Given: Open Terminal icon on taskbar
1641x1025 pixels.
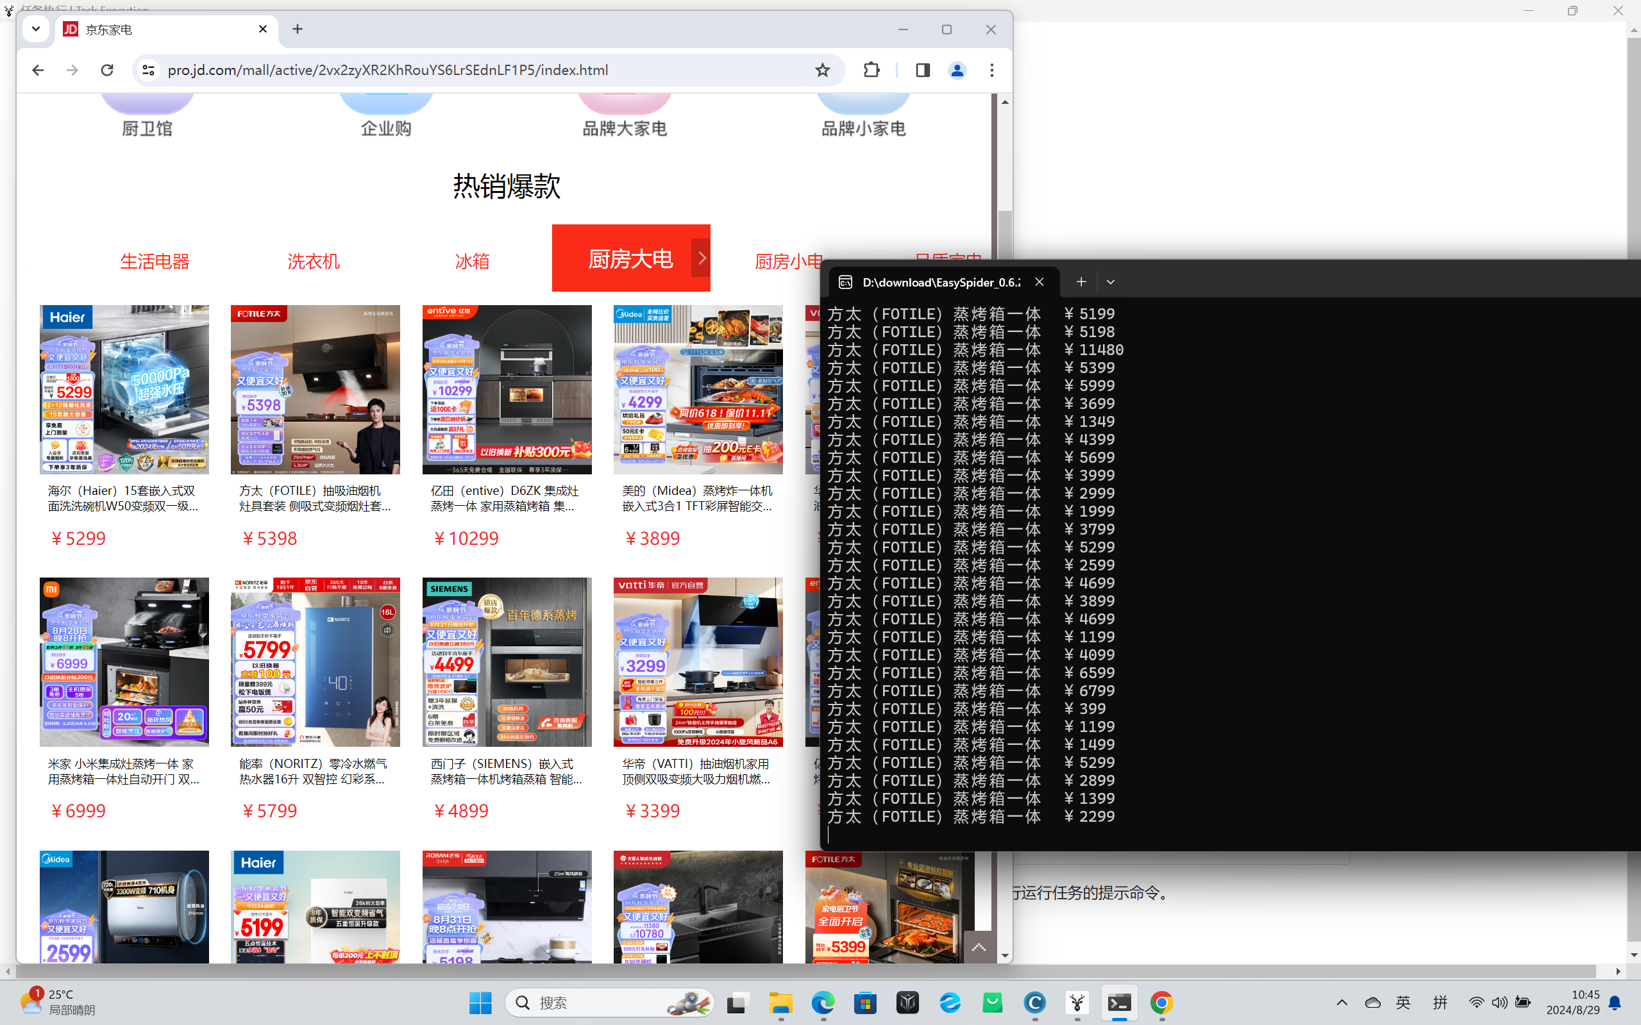Looking at the screenshot, I should coord(1120,1003).
